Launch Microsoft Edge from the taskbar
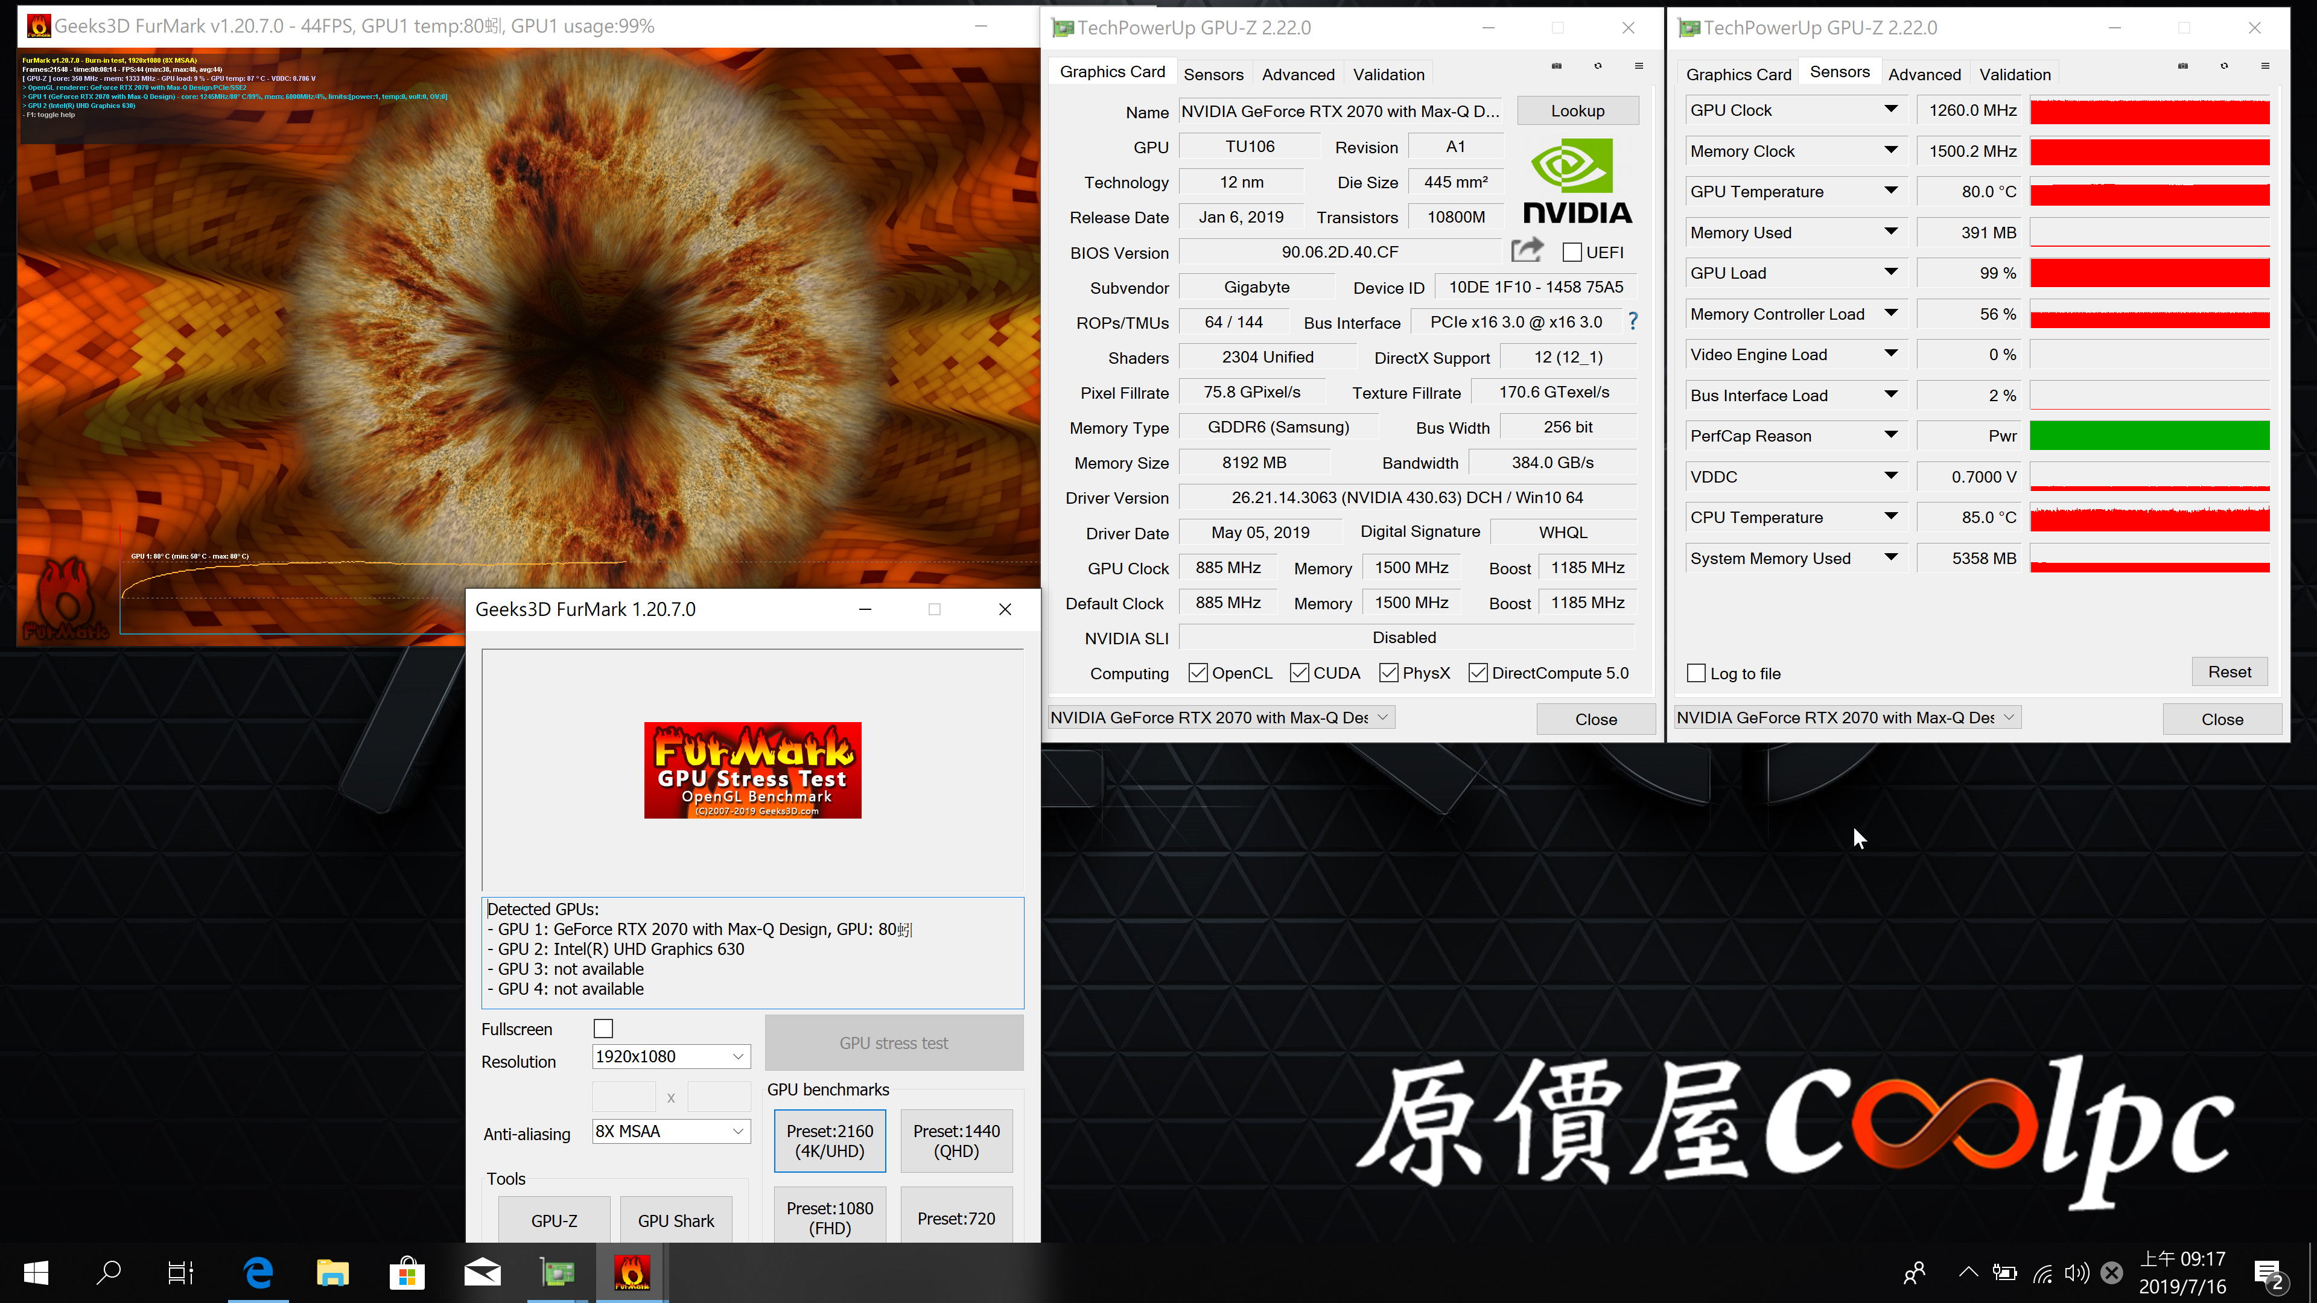Screen dimensions: 2317x1303 click(258, 1272)
